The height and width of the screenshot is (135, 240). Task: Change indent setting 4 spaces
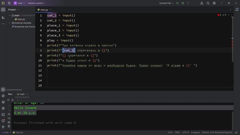(x=195, y=132)
